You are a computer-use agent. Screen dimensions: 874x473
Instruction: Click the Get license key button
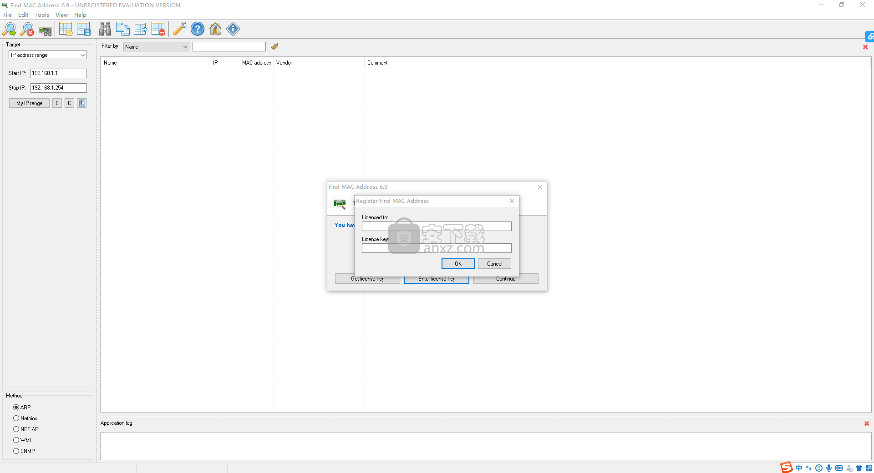367,279
